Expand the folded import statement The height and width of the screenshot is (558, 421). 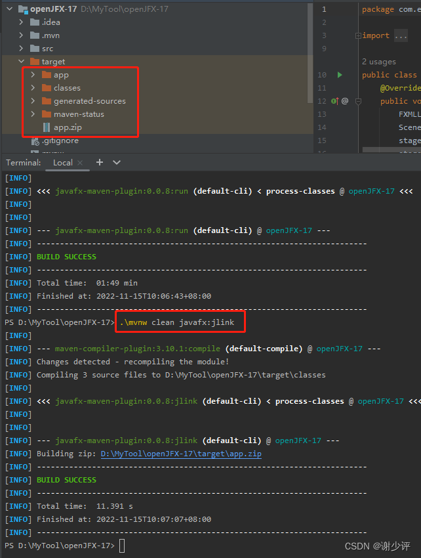(400, 35)
